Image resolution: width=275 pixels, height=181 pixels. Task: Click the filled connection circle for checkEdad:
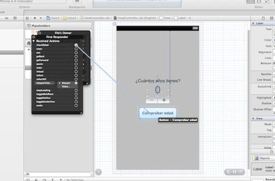pos(76,45)
